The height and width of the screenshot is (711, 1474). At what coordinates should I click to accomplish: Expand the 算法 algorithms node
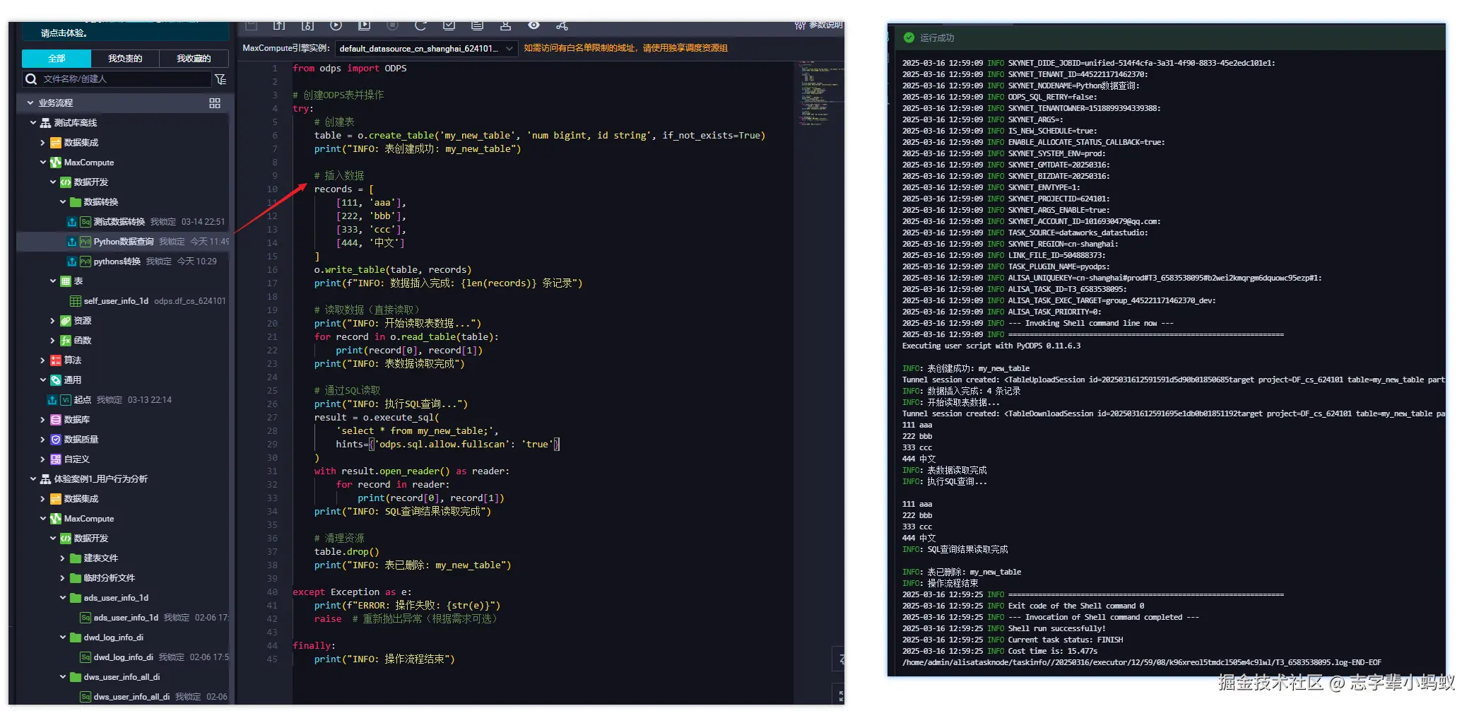click(x=43, y=360)
